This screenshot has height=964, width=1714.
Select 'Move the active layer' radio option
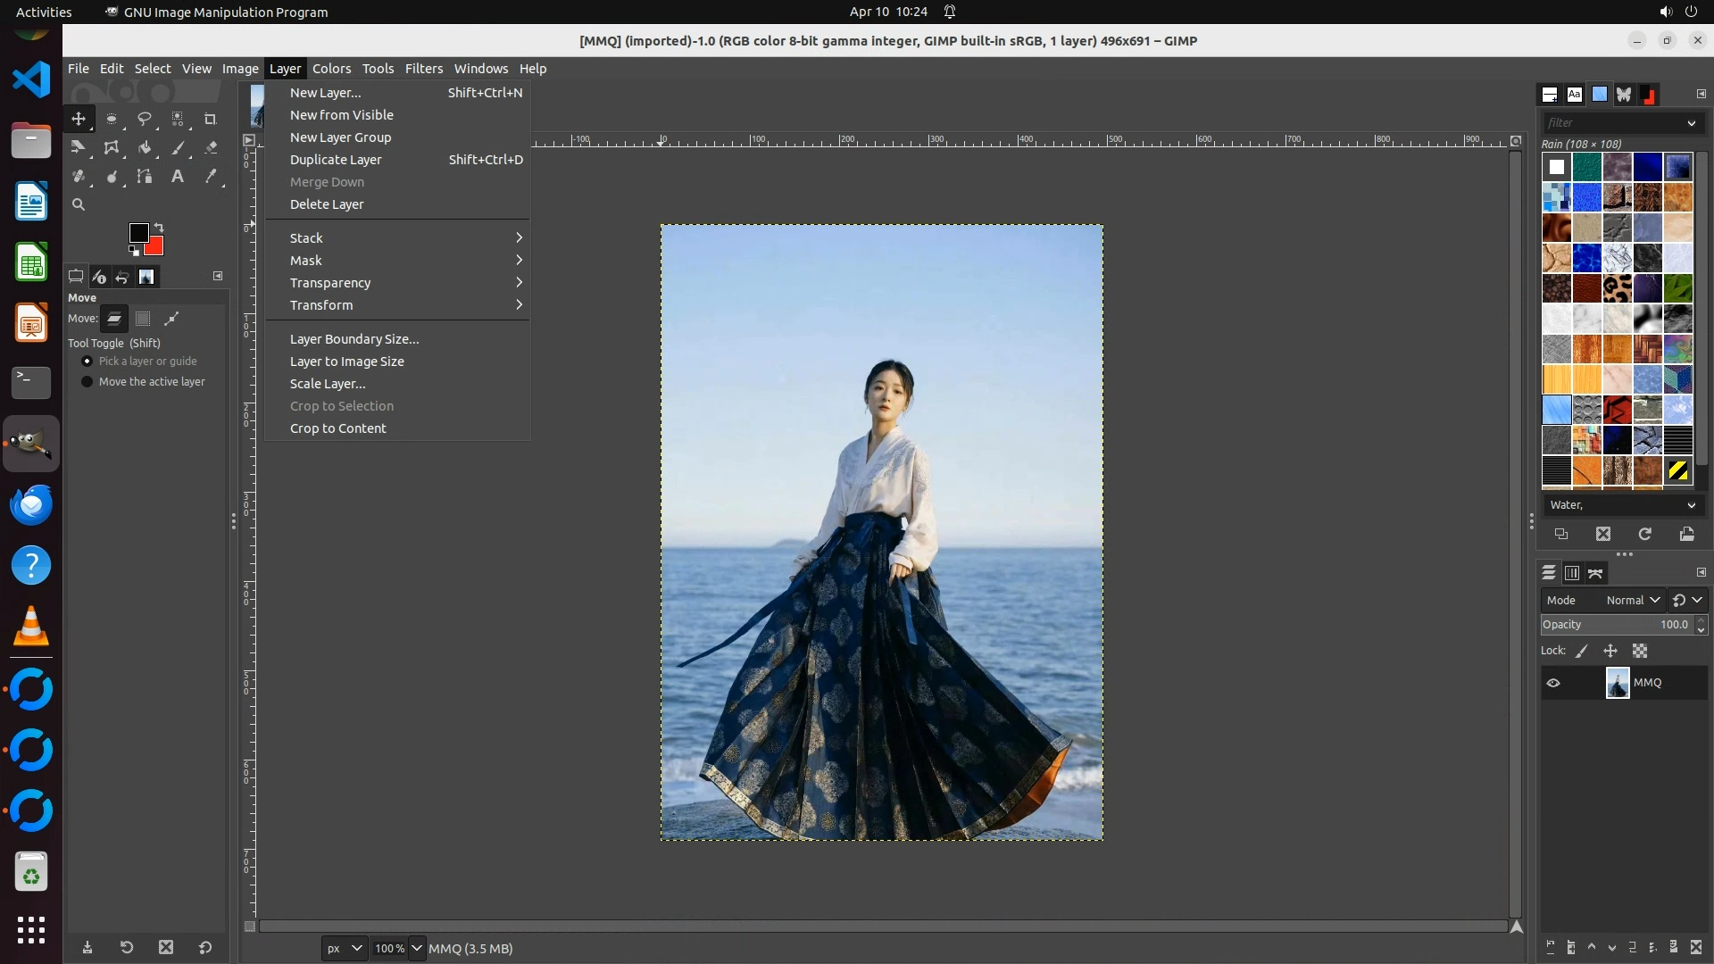coord(87,382)
